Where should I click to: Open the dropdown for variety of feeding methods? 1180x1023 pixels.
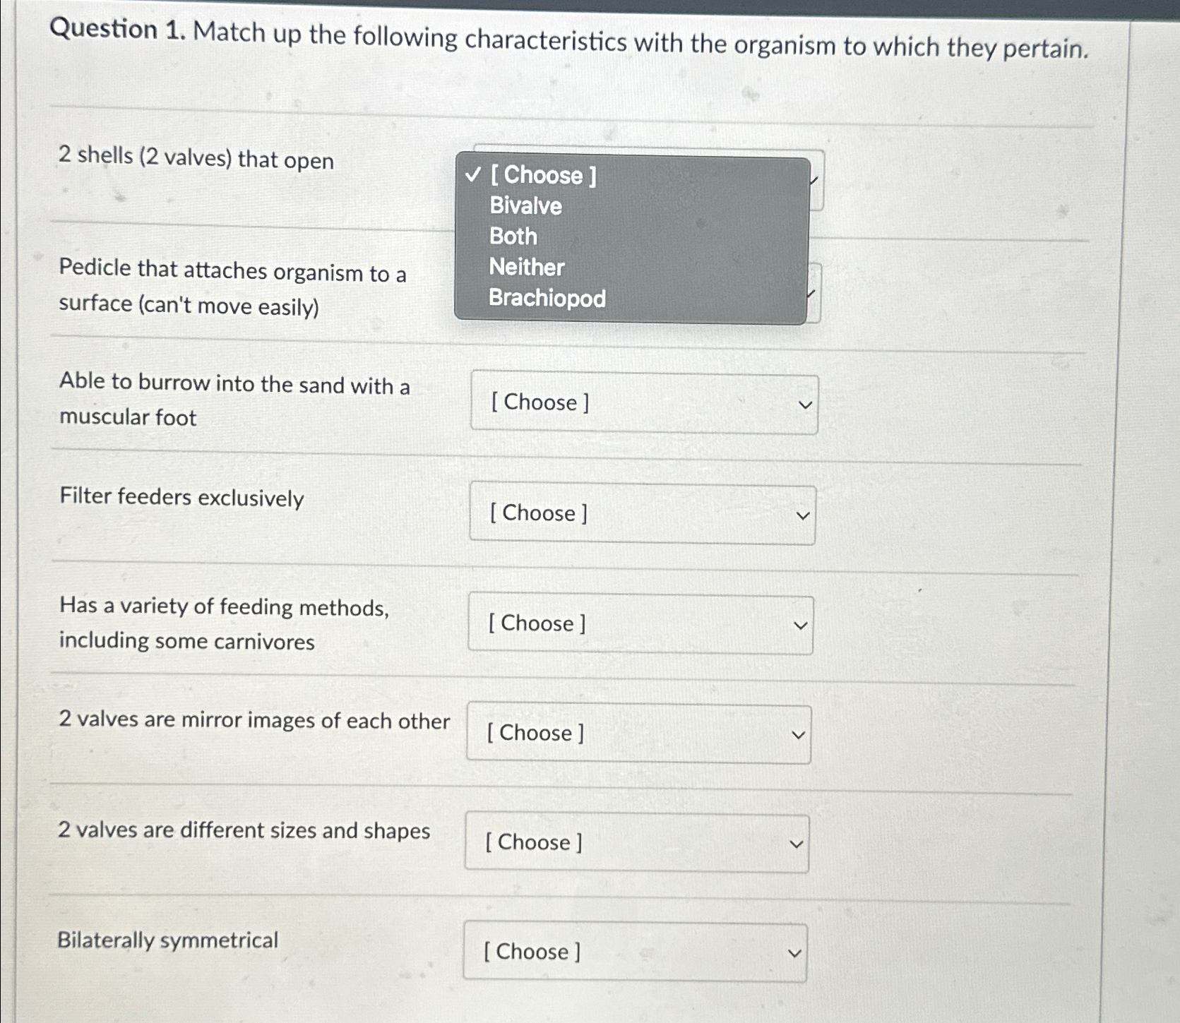640,624
